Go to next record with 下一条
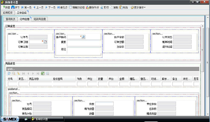 50,7
